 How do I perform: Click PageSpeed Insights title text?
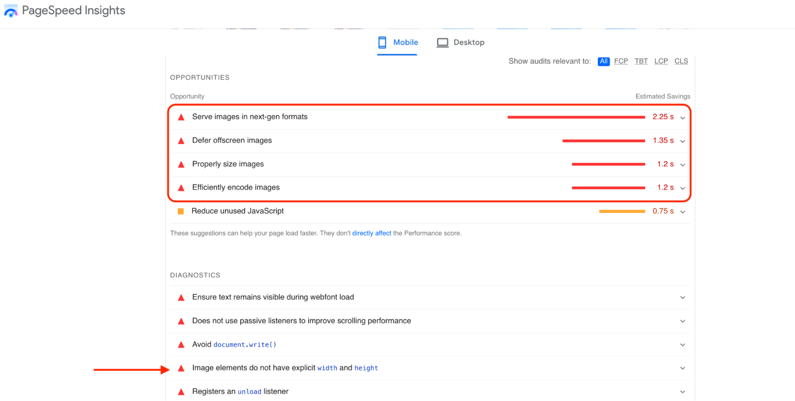pyautogui.click(x=74, y=10)
